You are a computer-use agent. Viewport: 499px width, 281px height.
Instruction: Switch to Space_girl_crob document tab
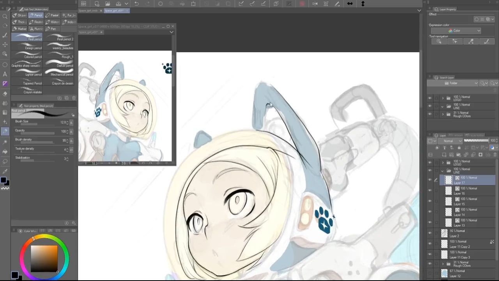pos(88,11)
